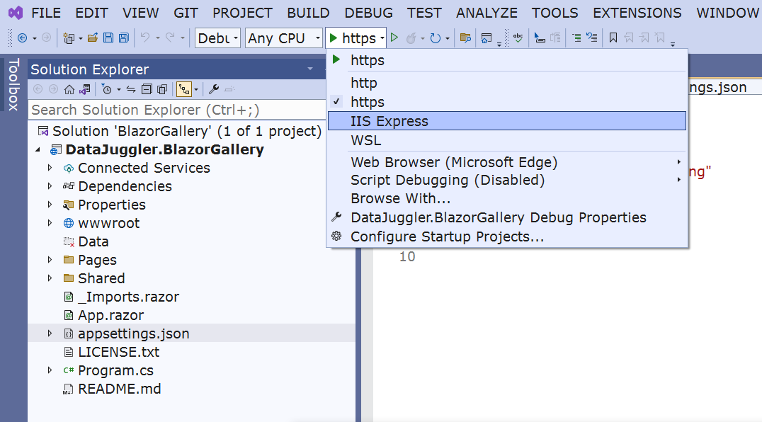Click the Home icon in Solution Explorer

69,89
